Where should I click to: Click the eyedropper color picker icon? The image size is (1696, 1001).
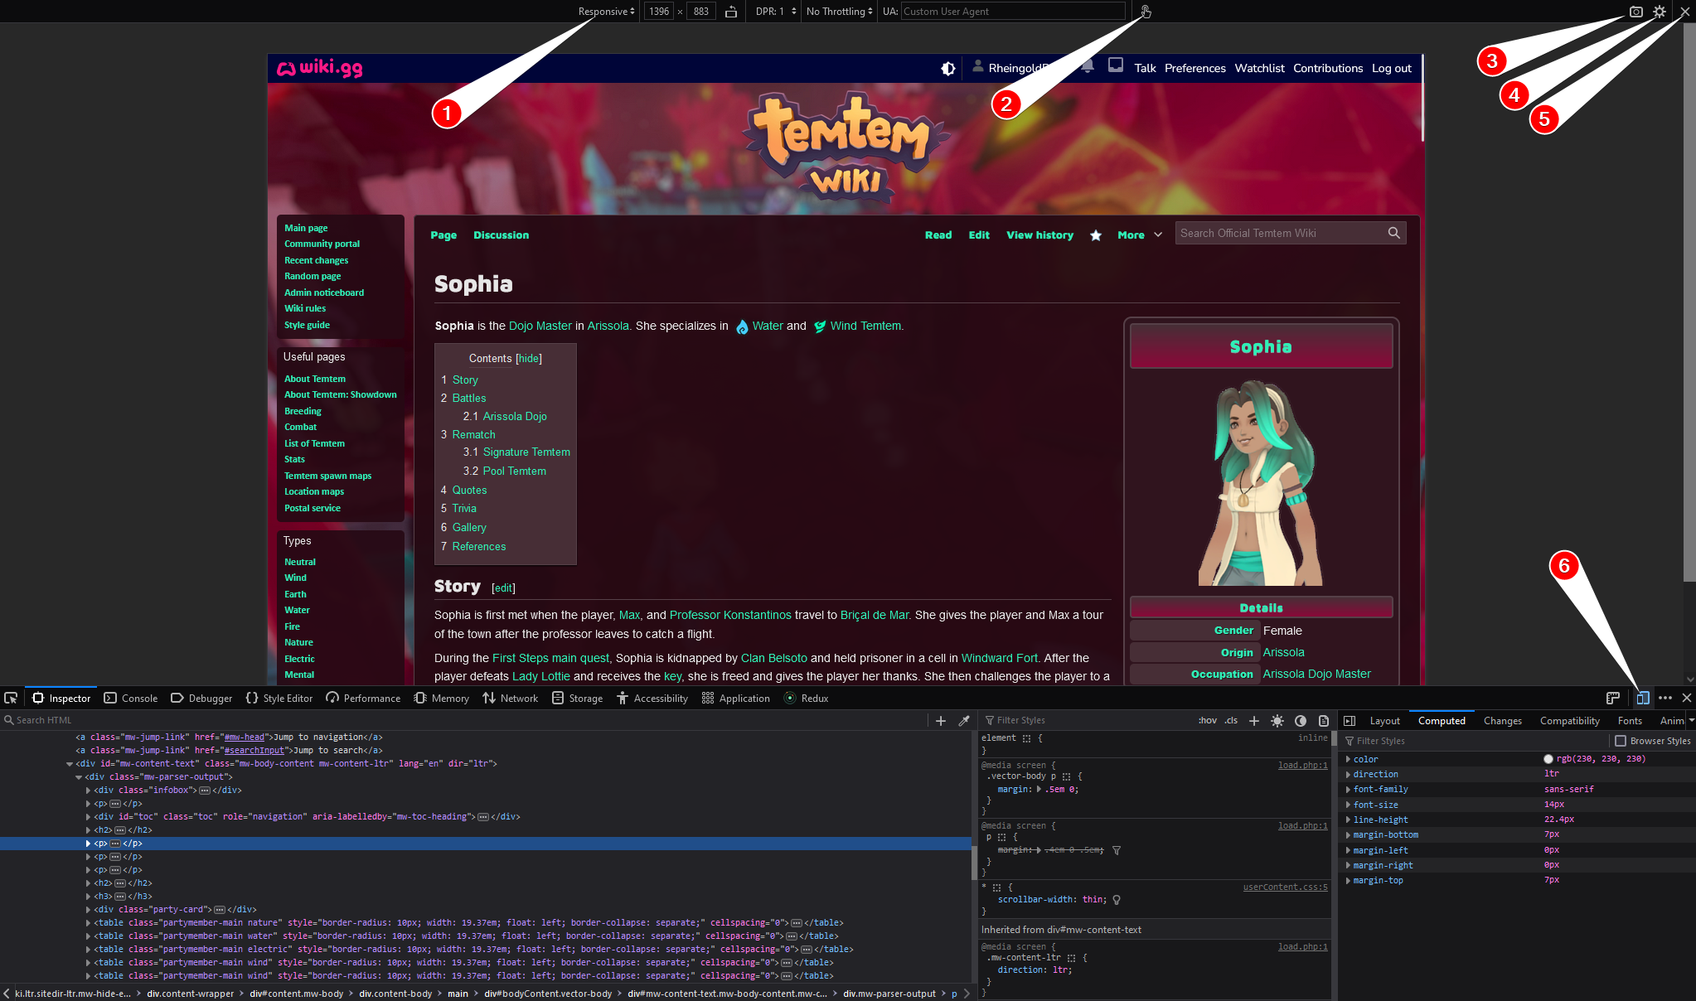(964, 721)
